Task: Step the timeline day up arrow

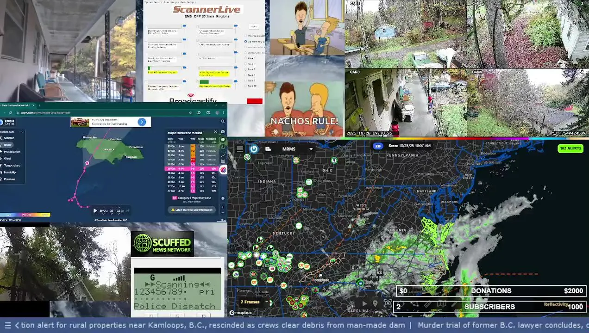Action: 104,207
